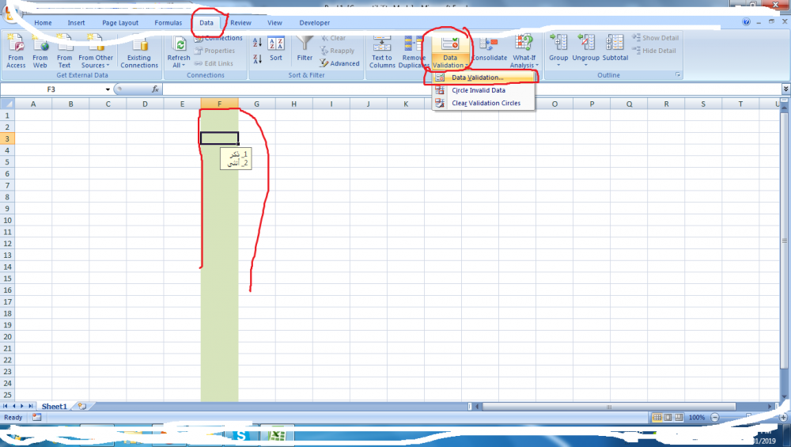Click the vertical scrollbar thumb
Viewport: 791px width, 447px height.
[784, 241]
